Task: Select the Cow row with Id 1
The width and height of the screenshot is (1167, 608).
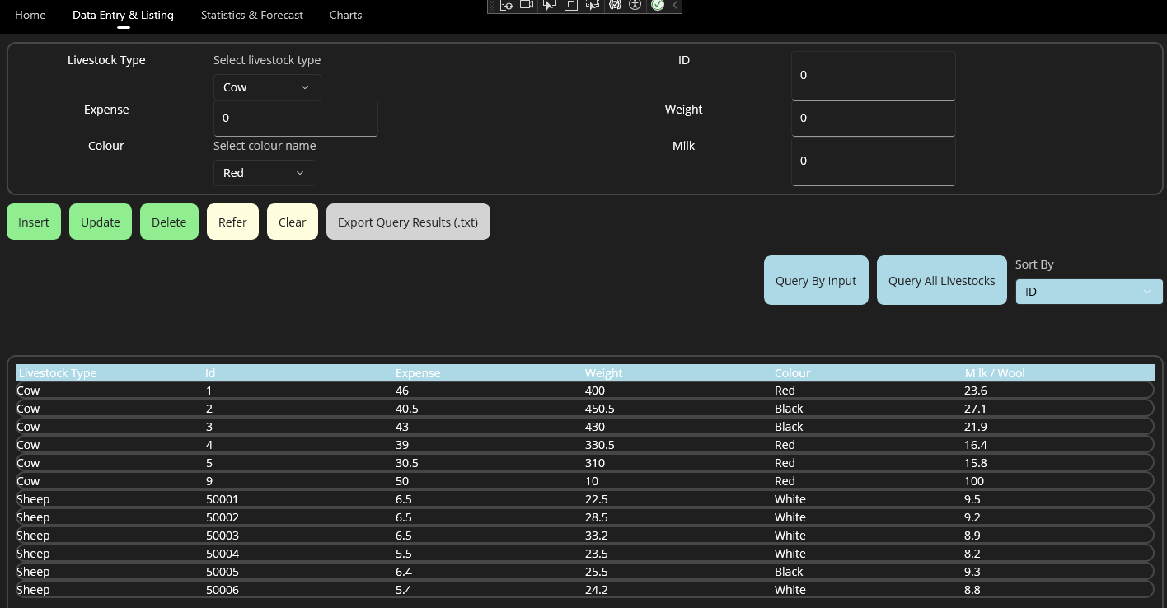Action: click(x=584, y=391)
